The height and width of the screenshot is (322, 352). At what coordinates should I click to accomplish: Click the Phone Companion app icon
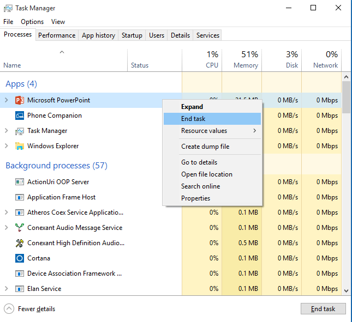(20, 116)
